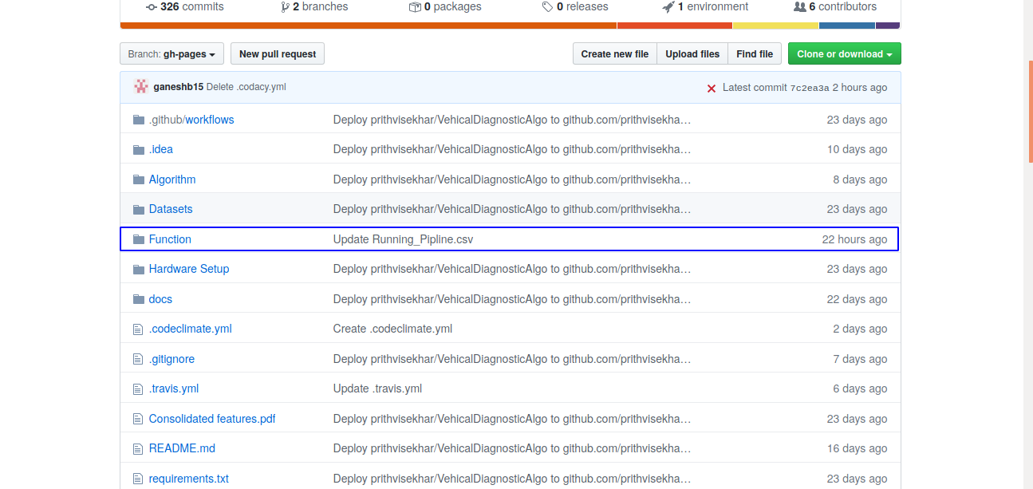Click the folder icon beside Hardware Setup
The image size is (1033, 489).
[138, 269]
